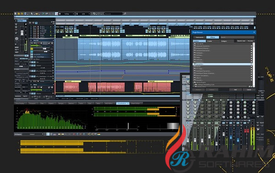Show Recently Used plugins

[241, 41]
